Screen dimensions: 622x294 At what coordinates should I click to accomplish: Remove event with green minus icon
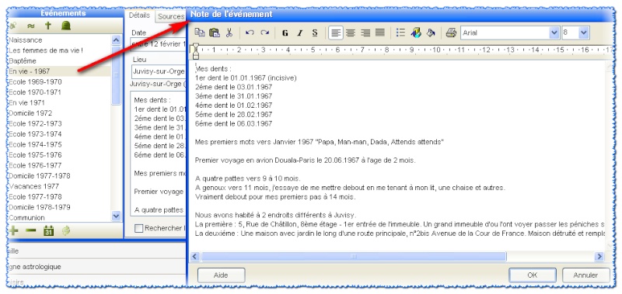pyautogui.click(x=30, y=230)
